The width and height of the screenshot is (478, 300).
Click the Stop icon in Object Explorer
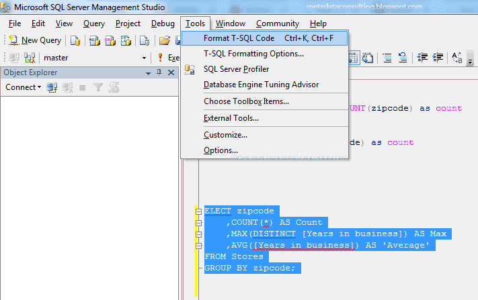82,88
